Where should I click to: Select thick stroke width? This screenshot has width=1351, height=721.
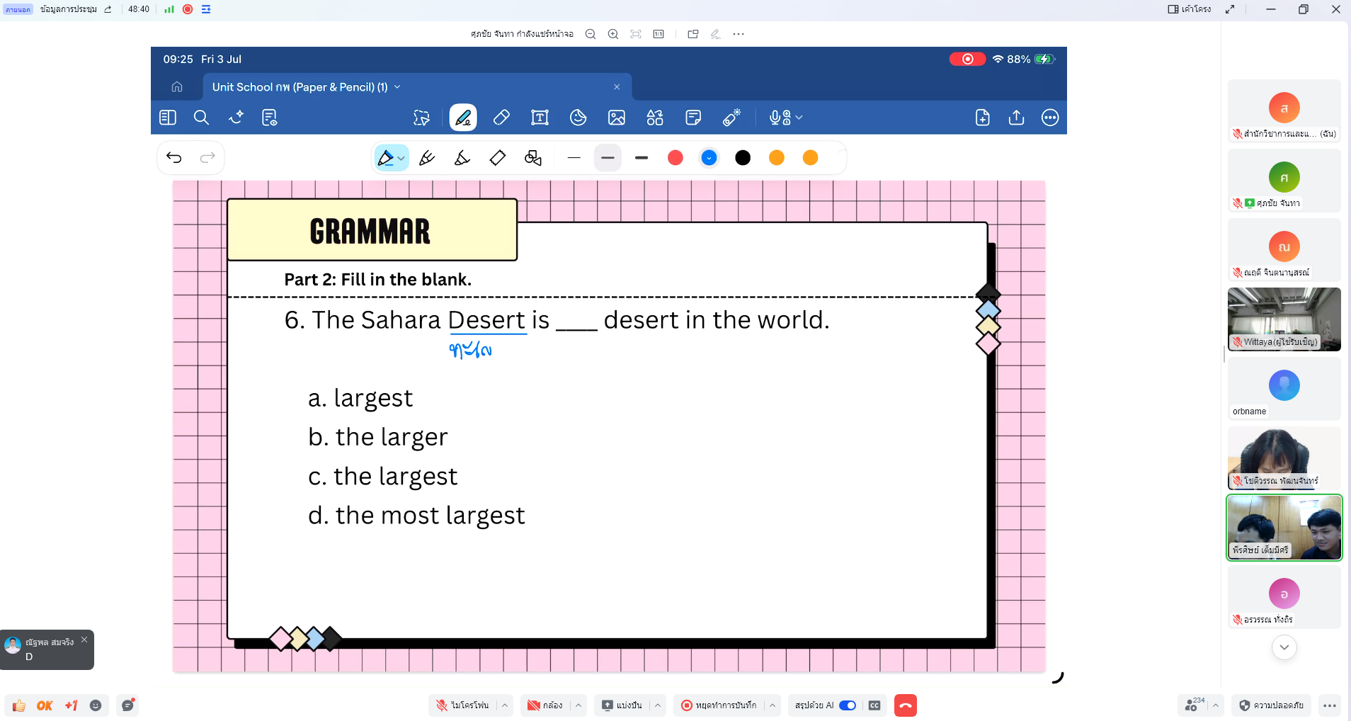click(642, 158)
